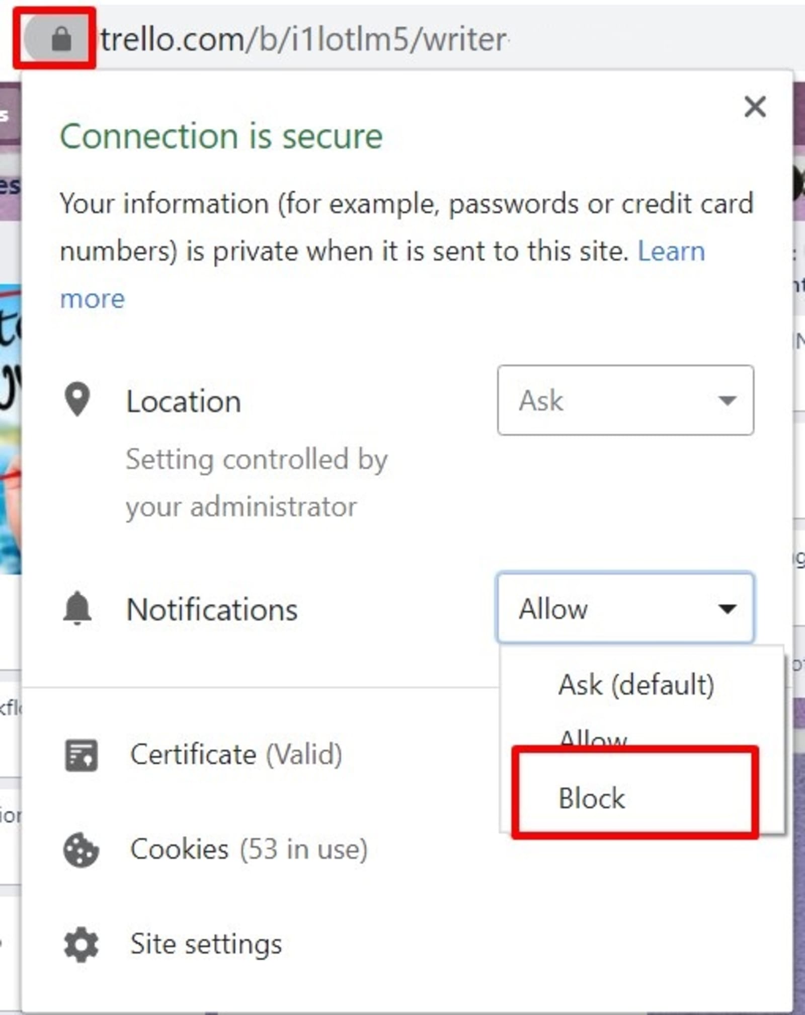Close the Connection is secure popup

pyautogui.click(x=754, y=107)
